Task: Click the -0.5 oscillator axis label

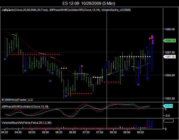Action: click(167, 116)
